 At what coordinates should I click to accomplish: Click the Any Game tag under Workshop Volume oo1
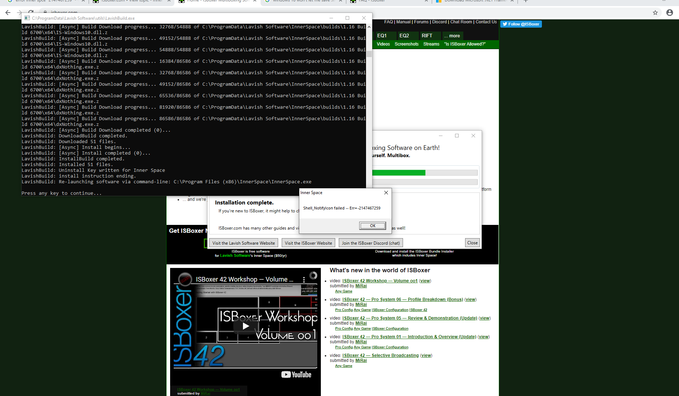(343, 291)
